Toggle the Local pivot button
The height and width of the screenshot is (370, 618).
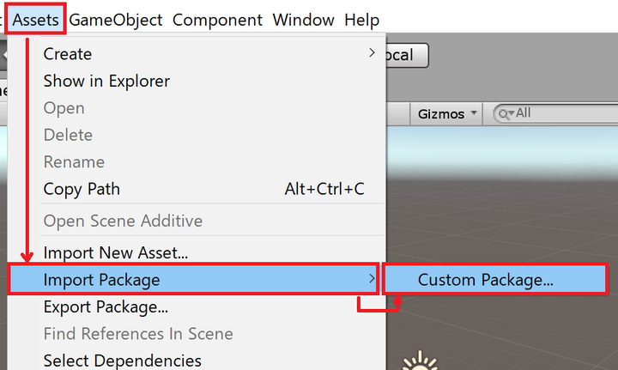pos(406,55)
